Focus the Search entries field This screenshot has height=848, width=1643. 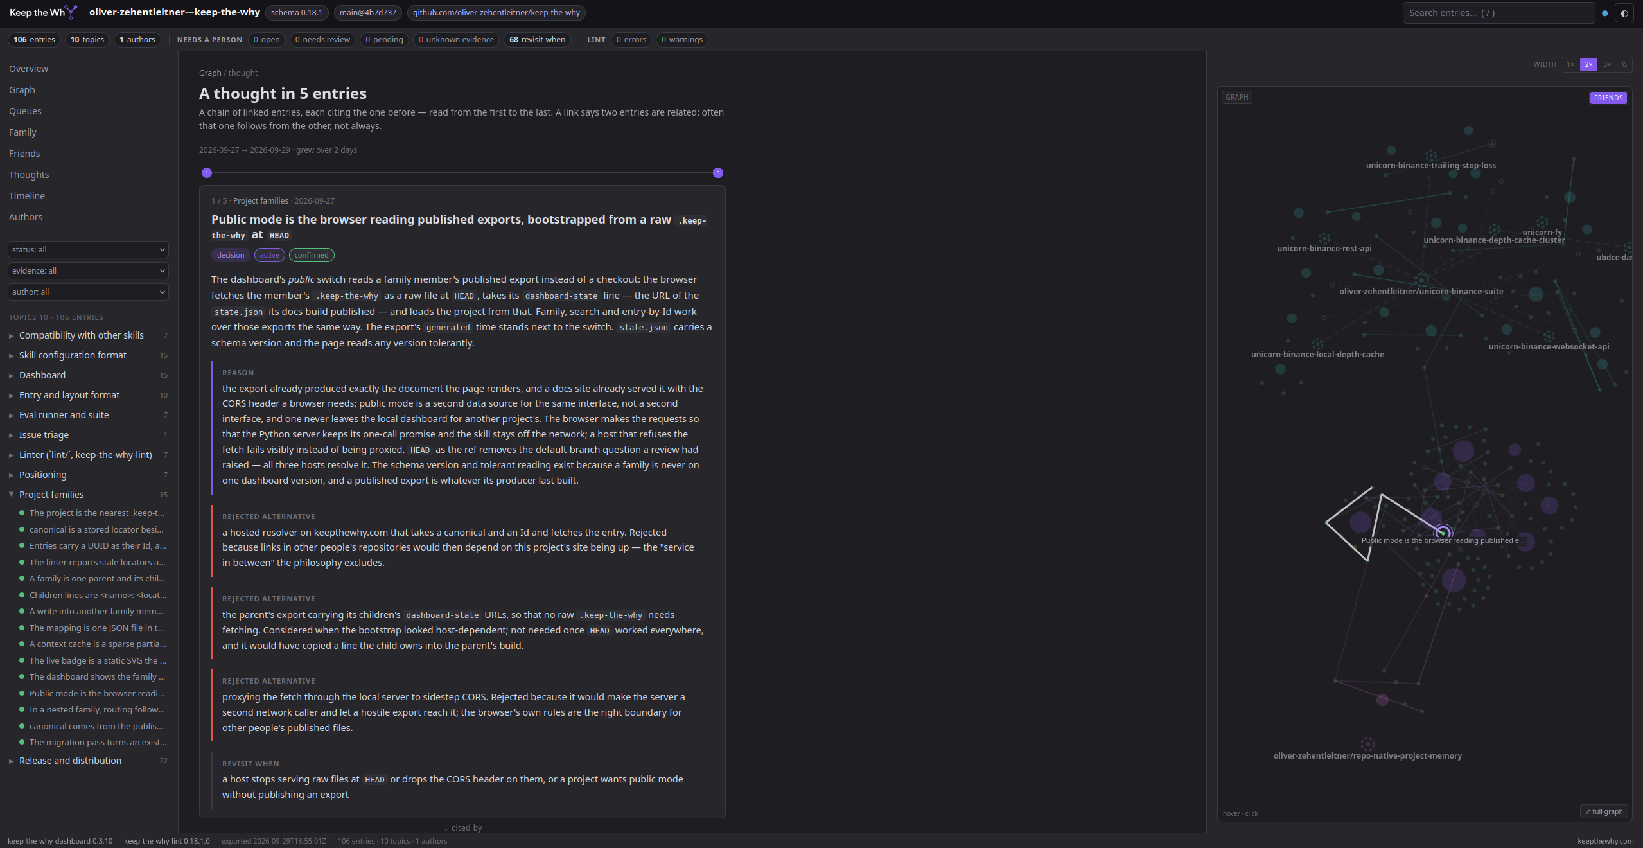click(1498, 13)
